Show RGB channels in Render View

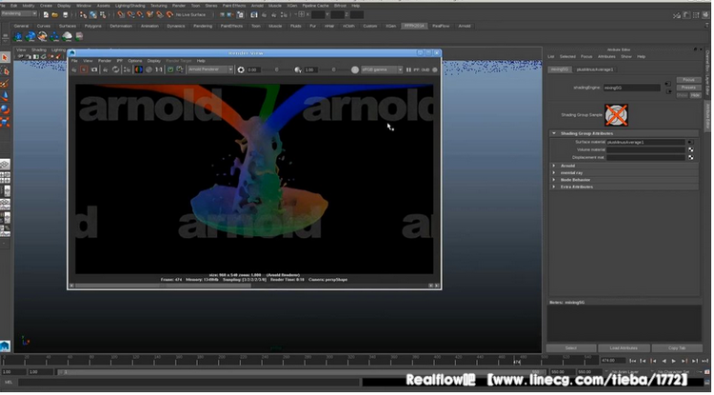138,69
